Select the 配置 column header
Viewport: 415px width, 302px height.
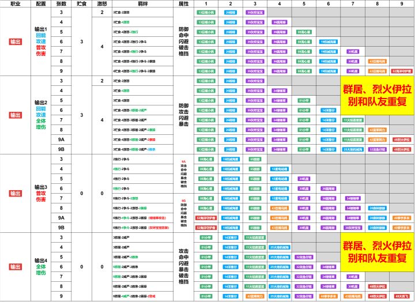41,3
